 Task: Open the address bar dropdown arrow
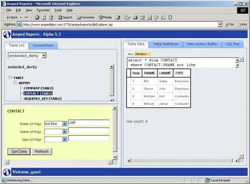(220, 25)
